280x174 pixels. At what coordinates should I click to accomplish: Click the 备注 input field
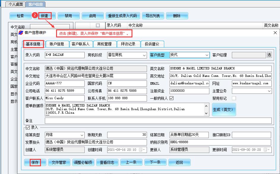[x=158, y=121]
